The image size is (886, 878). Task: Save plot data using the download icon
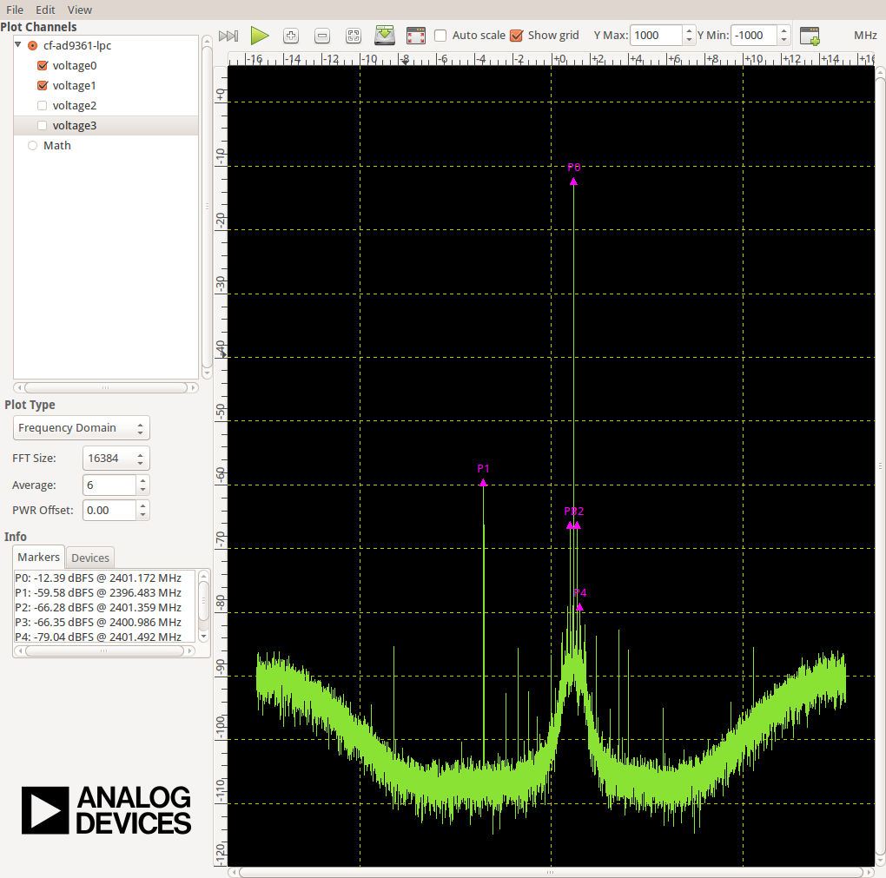point(385,35)
